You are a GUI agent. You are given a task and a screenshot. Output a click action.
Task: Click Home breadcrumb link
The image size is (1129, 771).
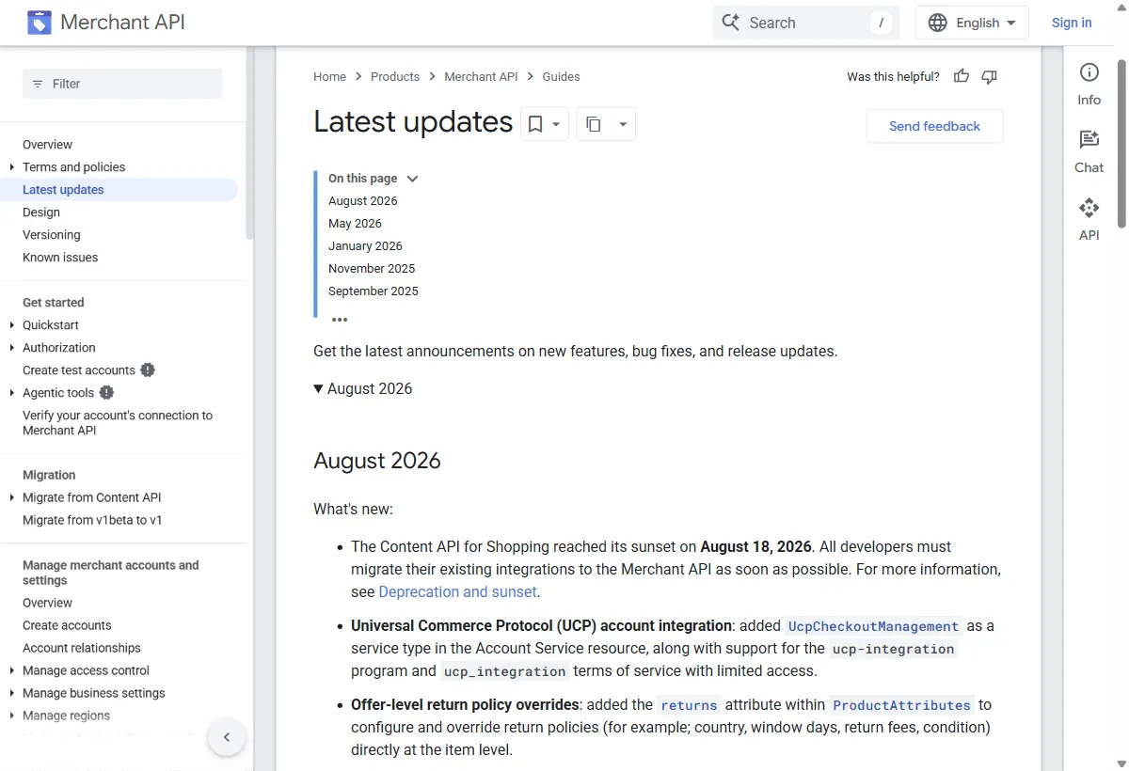[329, 76]
